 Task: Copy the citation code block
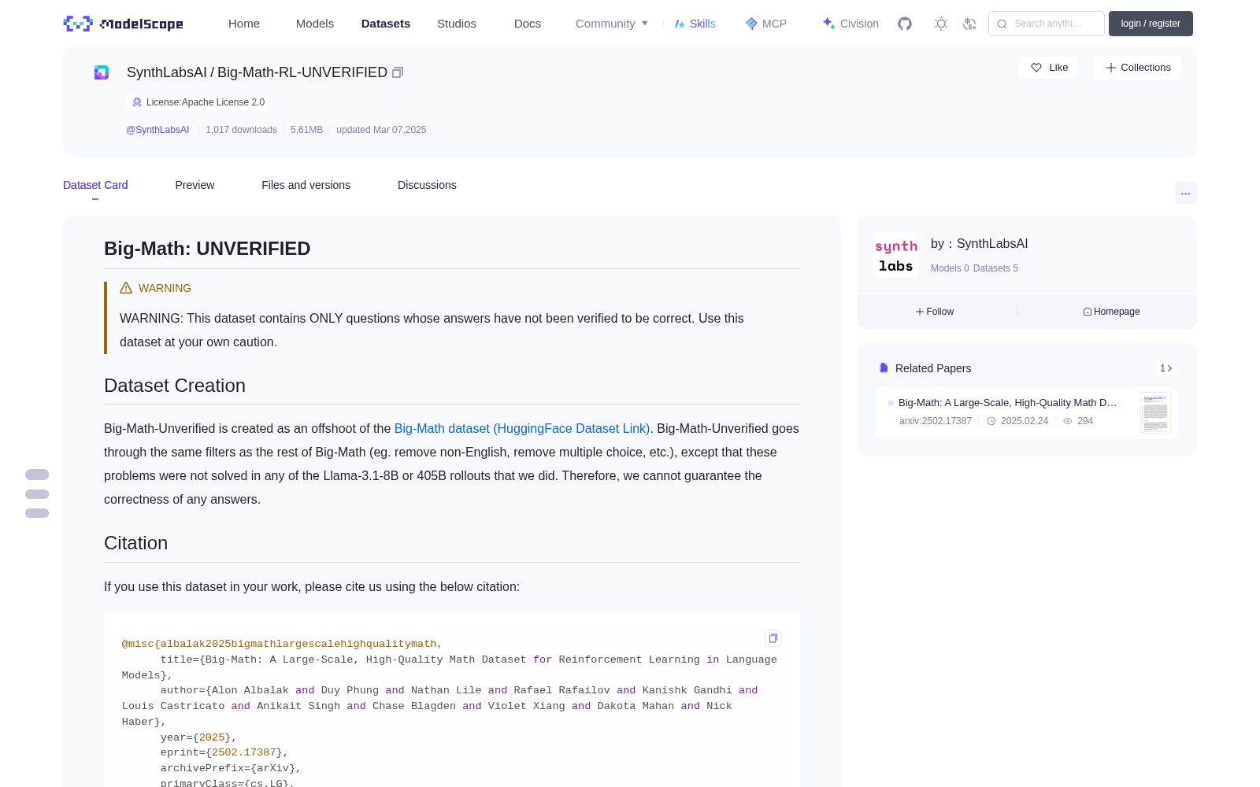coord(773,638)
